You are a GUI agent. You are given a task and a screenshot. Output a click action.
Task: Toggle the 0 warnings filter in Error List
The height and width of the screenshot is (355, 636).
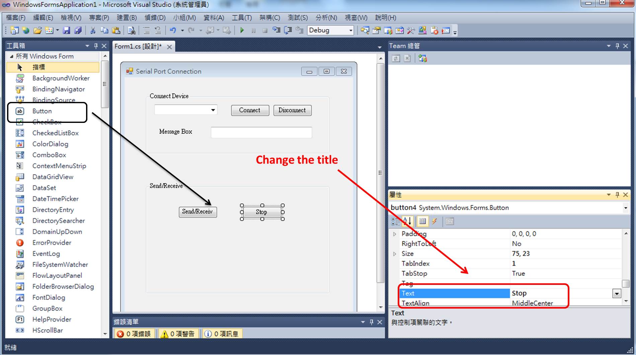click(x=178, y=334)
